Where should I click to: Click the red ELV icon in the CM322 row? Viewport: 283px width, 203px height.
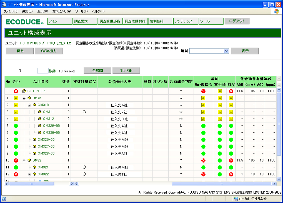click(231, 174)
